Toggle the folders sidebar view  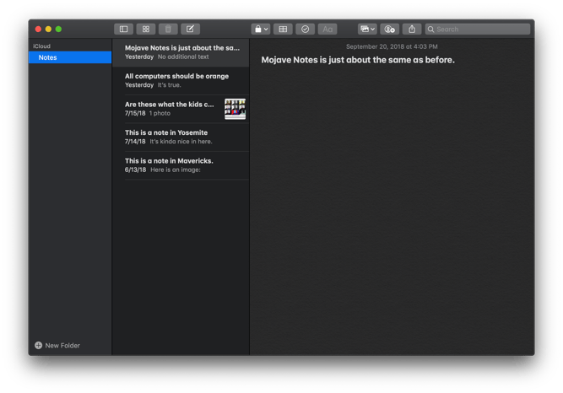[123, 29]
